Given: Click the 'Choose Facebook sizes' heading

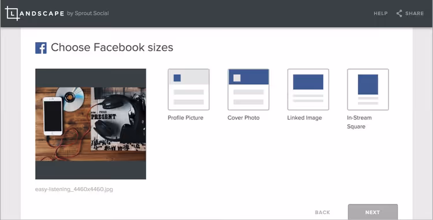Looking at the screenshot, I should click(112, 47).
